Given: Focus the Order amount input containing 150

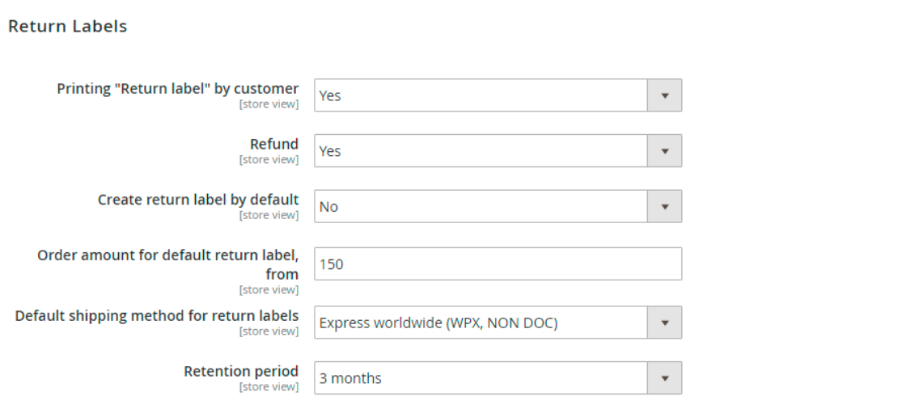Looking at the screenshot, I should pyautogui.click(x=497, y=264).
